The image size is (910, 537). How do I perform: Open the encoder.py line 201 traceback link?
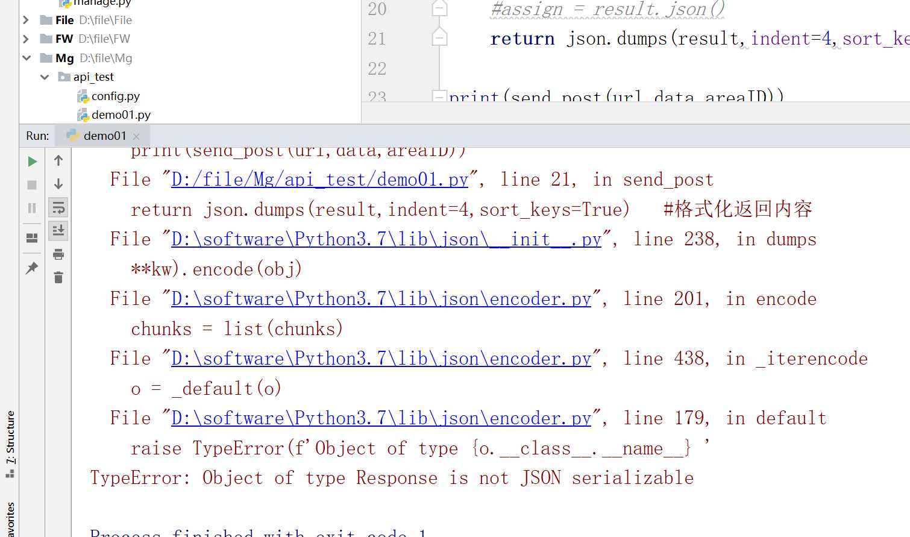click(x=381, y=299)
